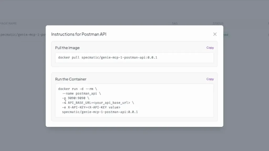Click the TAG column header
This screenshot has width=269, height=151.
click(x=175, y=23)
